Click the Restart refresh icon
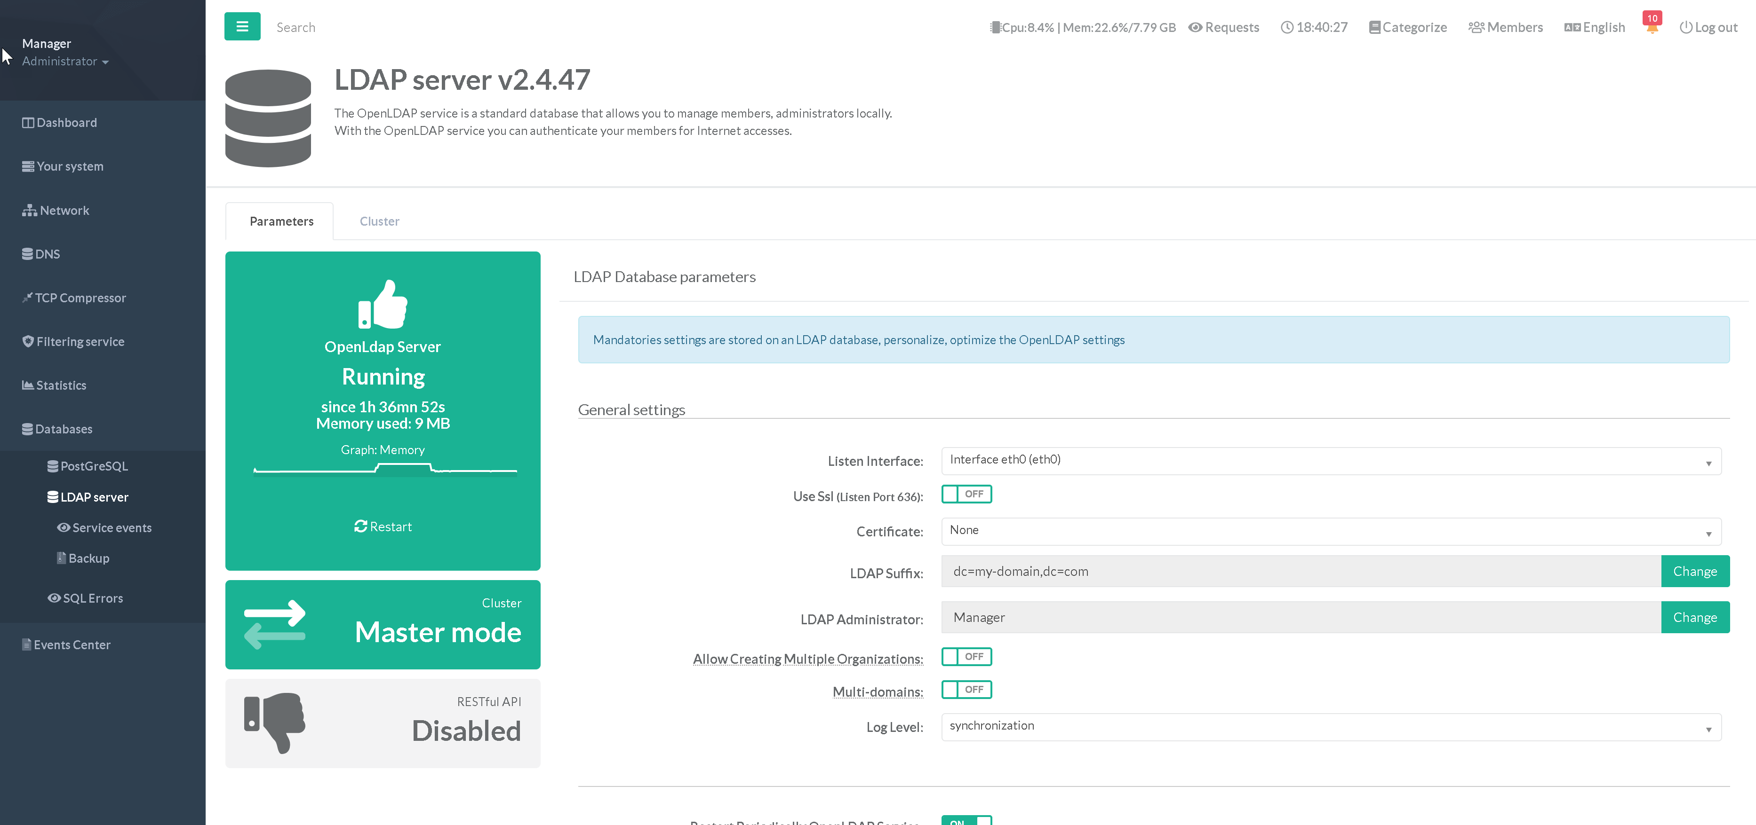The image size is (1756, 825). [360, 526]
